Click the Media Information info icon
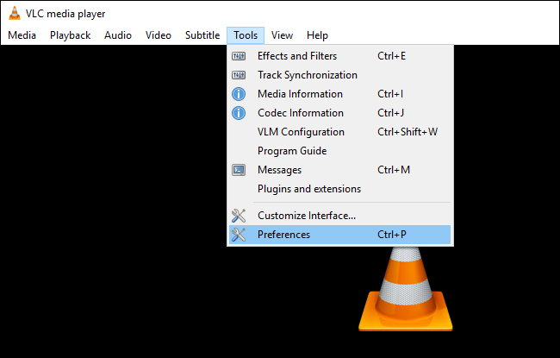The height and width of the screenshot is (358, 560). pyautogui.click(x=239, y=94)
